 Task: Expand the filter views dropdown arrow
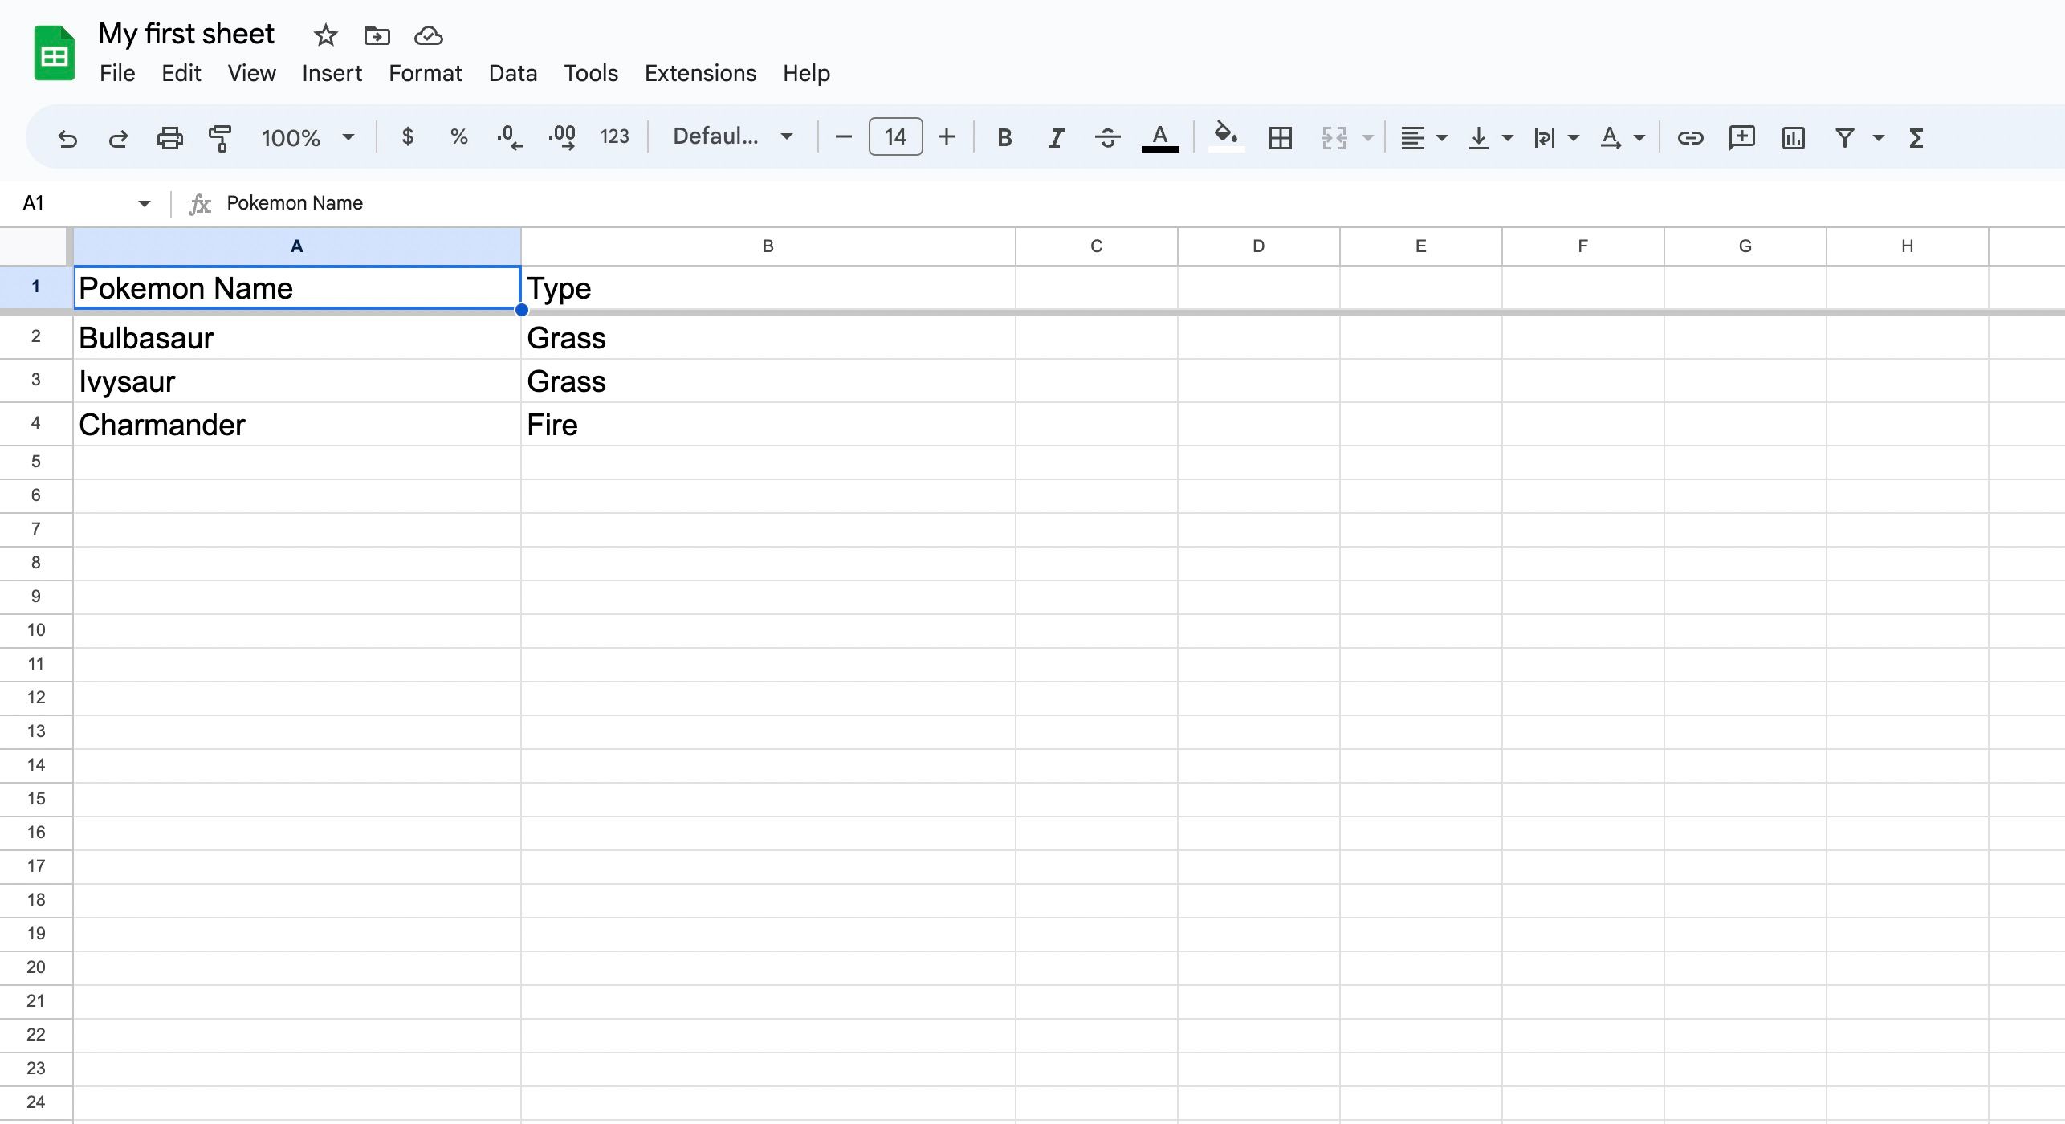(1878, 138)
